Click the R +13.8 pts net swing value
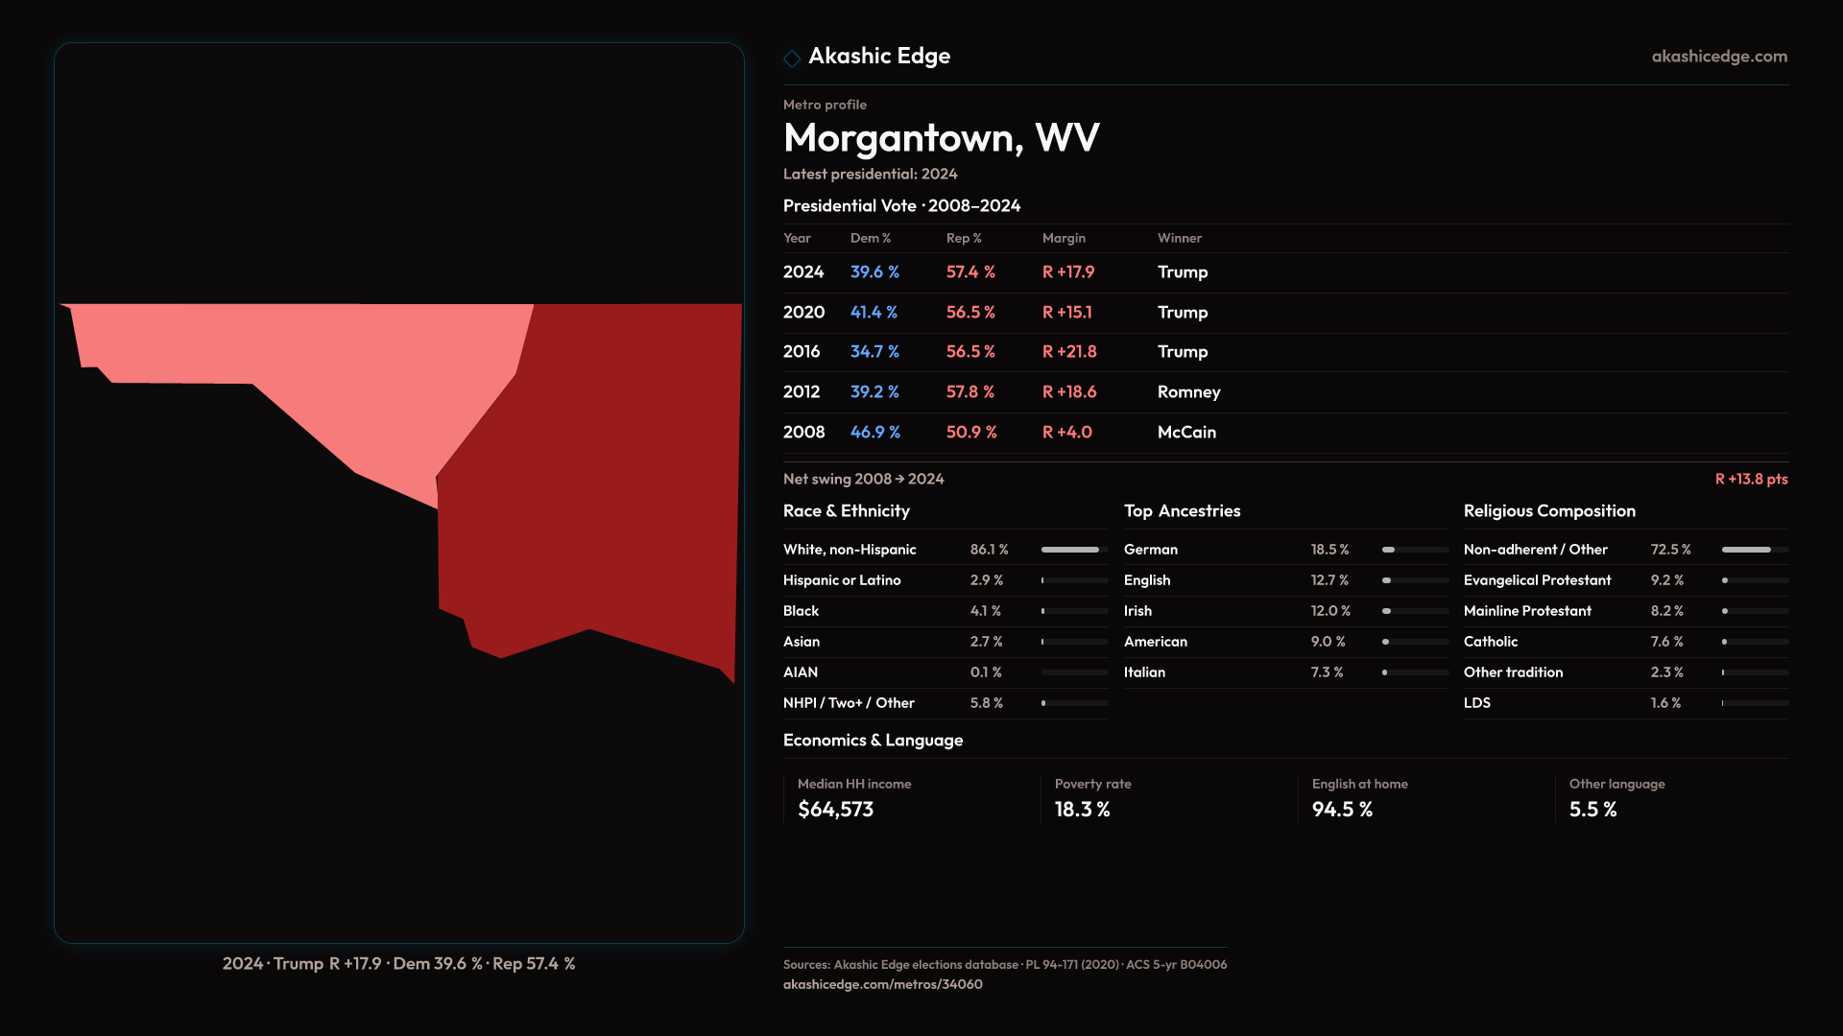 pyautogui.click(x=1751, y=479)
